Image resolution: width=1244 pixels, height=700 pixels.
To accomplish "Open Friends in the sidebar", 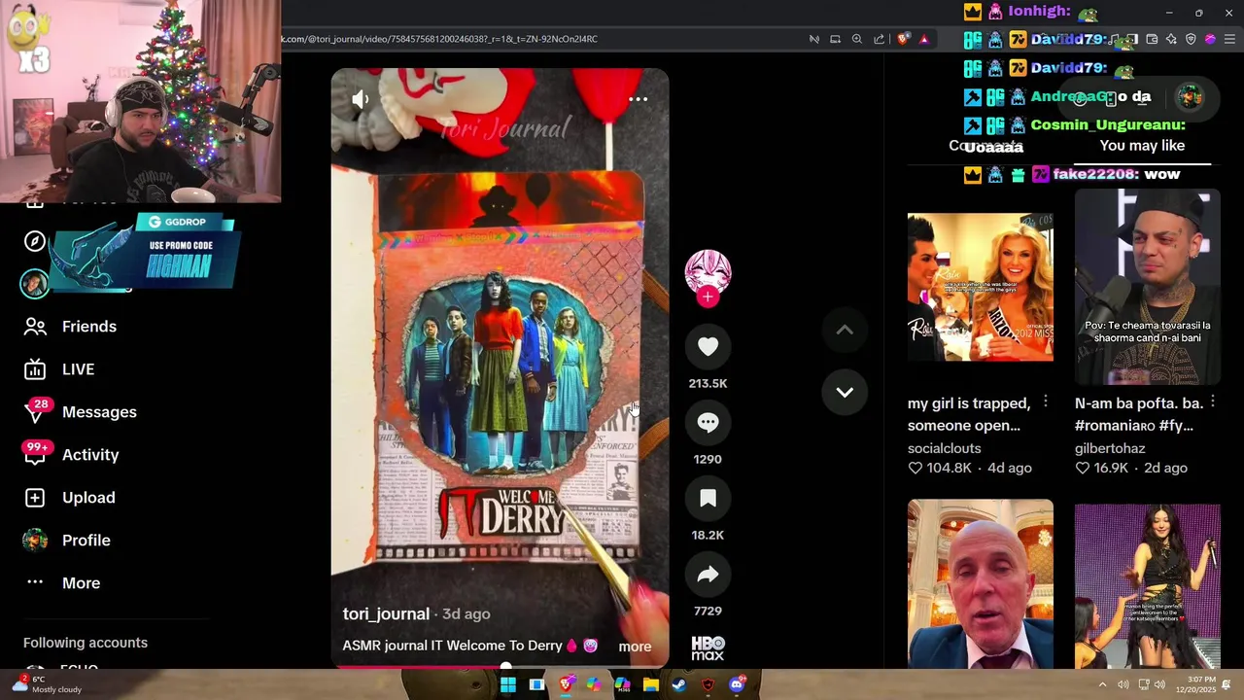I will point(70,327).
